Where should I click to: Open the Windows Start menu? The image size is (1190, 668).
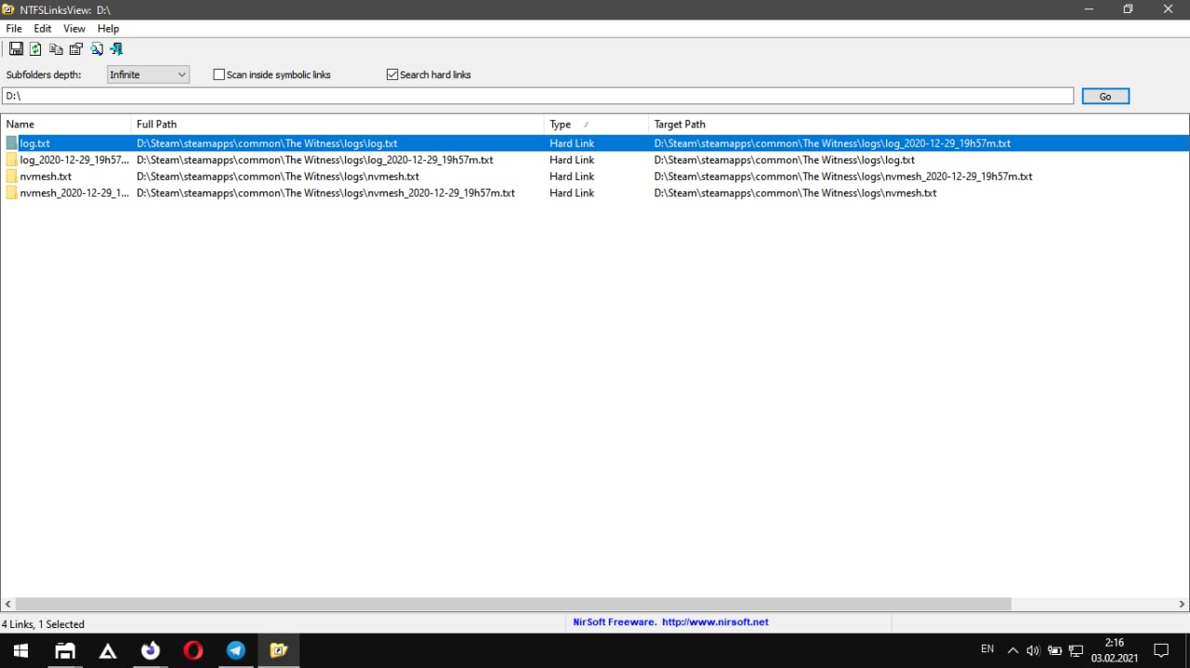[20, 650]
